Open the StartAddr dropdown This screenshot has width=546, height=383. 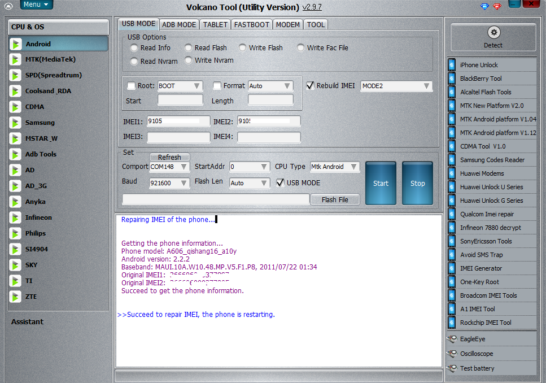click(250, 167)
